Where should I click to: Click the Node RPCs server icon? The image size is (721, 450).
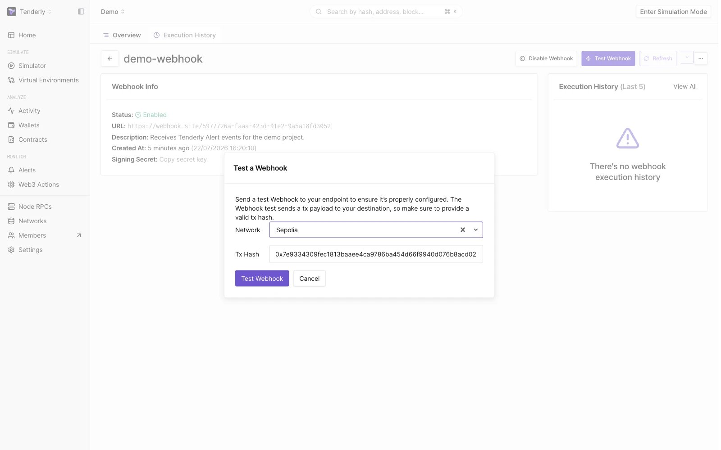11,207
